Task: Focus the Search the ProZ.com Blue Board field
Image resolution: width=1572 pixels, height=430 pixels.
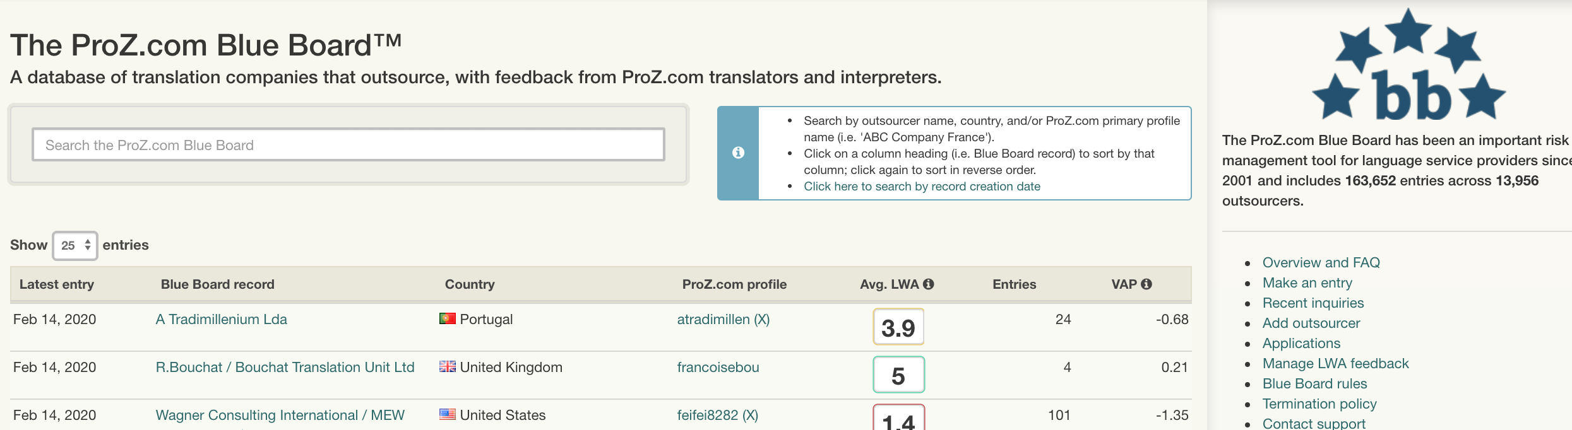Action: [x=348, y=144]
